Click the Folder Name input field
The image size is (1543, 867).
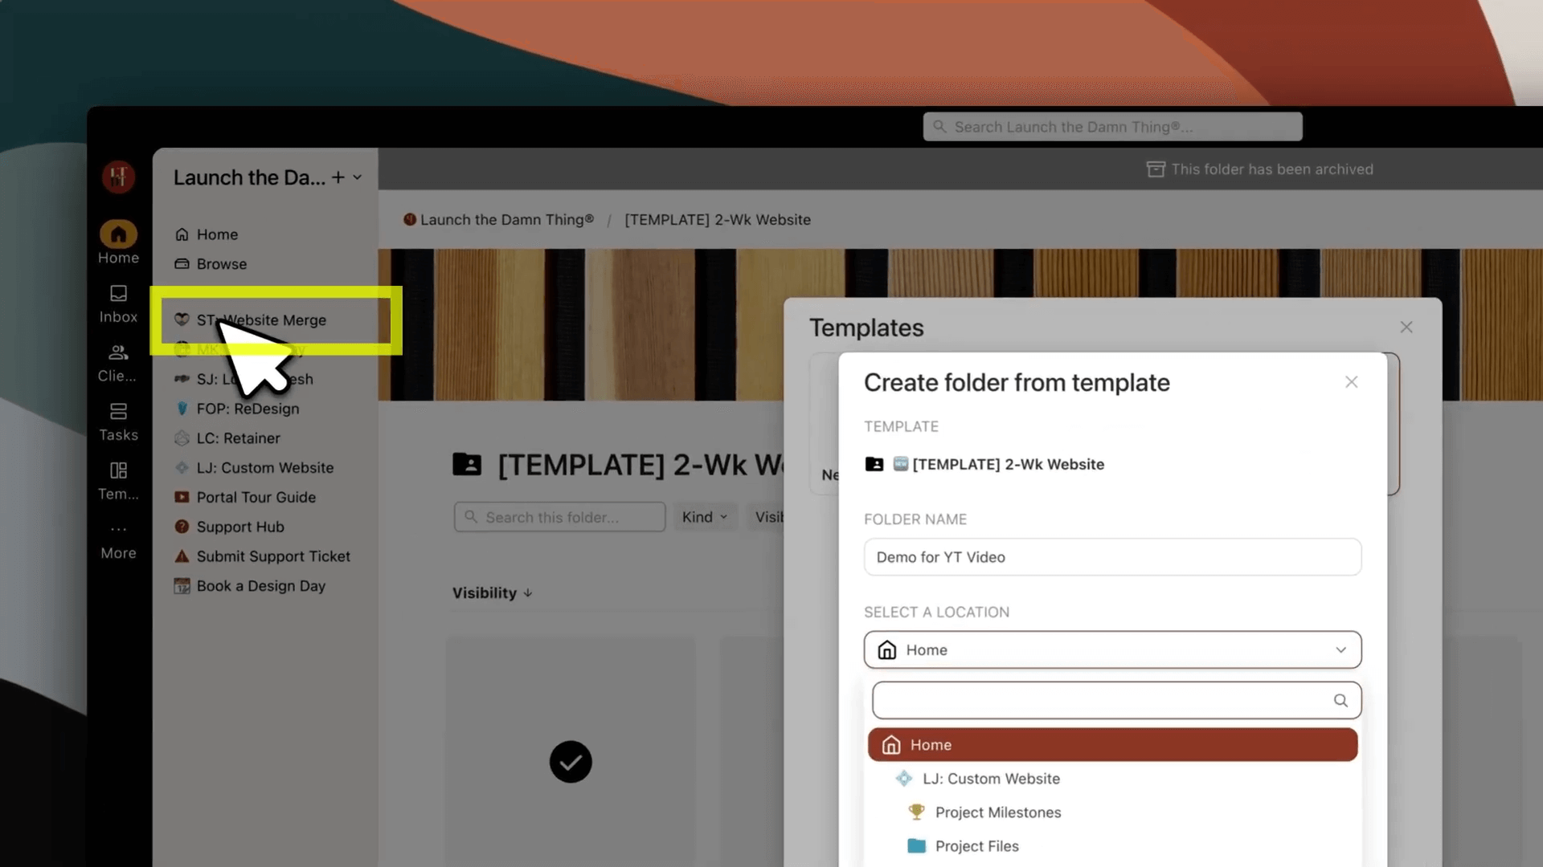(x=1112, y=557)
